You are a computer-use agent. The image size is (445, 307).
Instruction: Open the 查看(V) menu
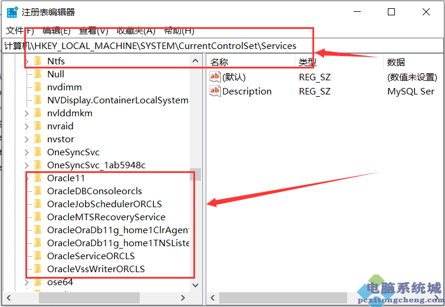pyautogui.click(x=94, y=31)
